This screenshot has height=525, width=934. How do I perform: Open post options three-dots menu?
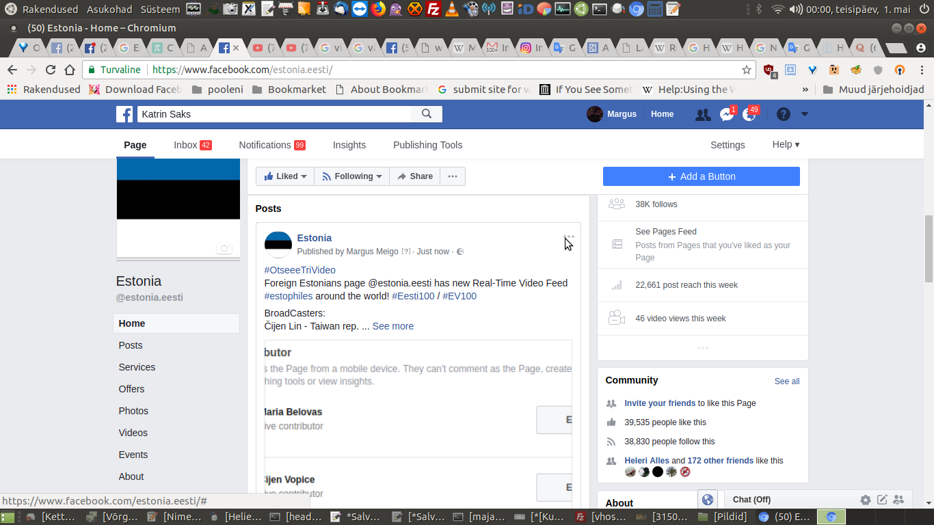click(x=570, y=237)
